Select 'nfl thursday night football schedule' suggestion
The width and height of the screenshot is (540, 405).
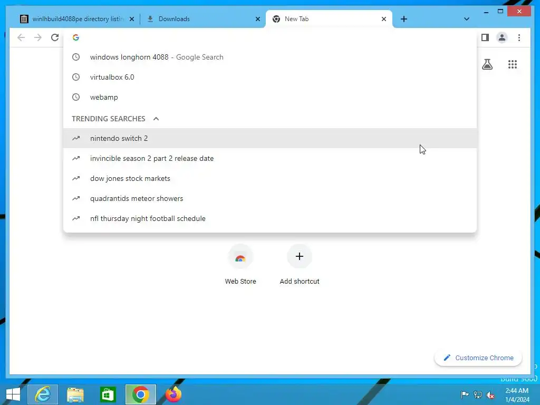(x=270, y=218)
